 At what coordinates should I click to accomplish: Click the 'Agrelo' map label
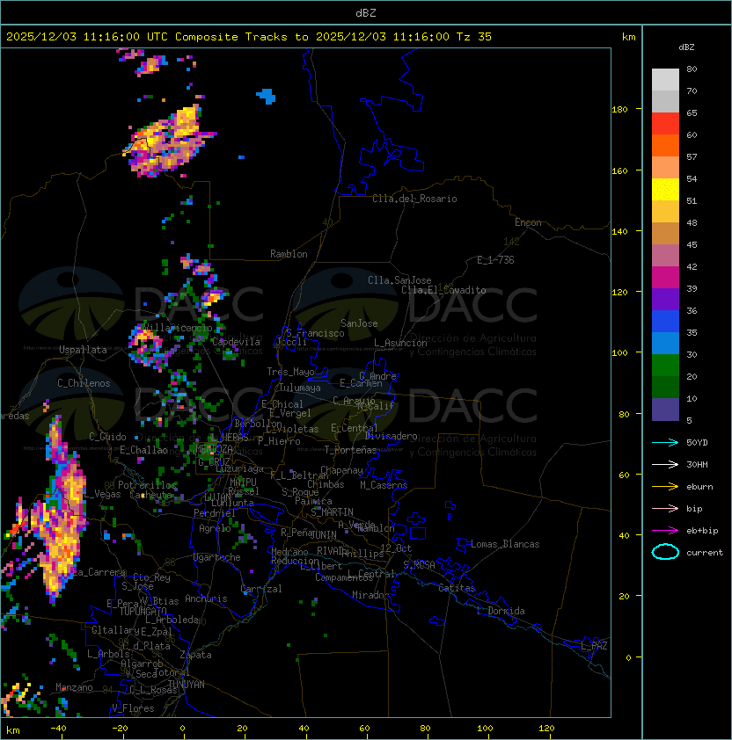point(215,528)
